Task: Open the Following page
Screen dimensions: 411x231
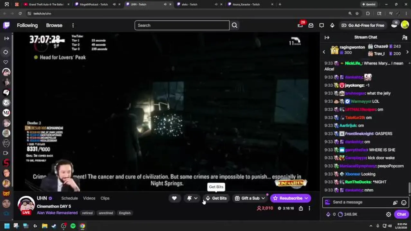Action: (27, 25)
